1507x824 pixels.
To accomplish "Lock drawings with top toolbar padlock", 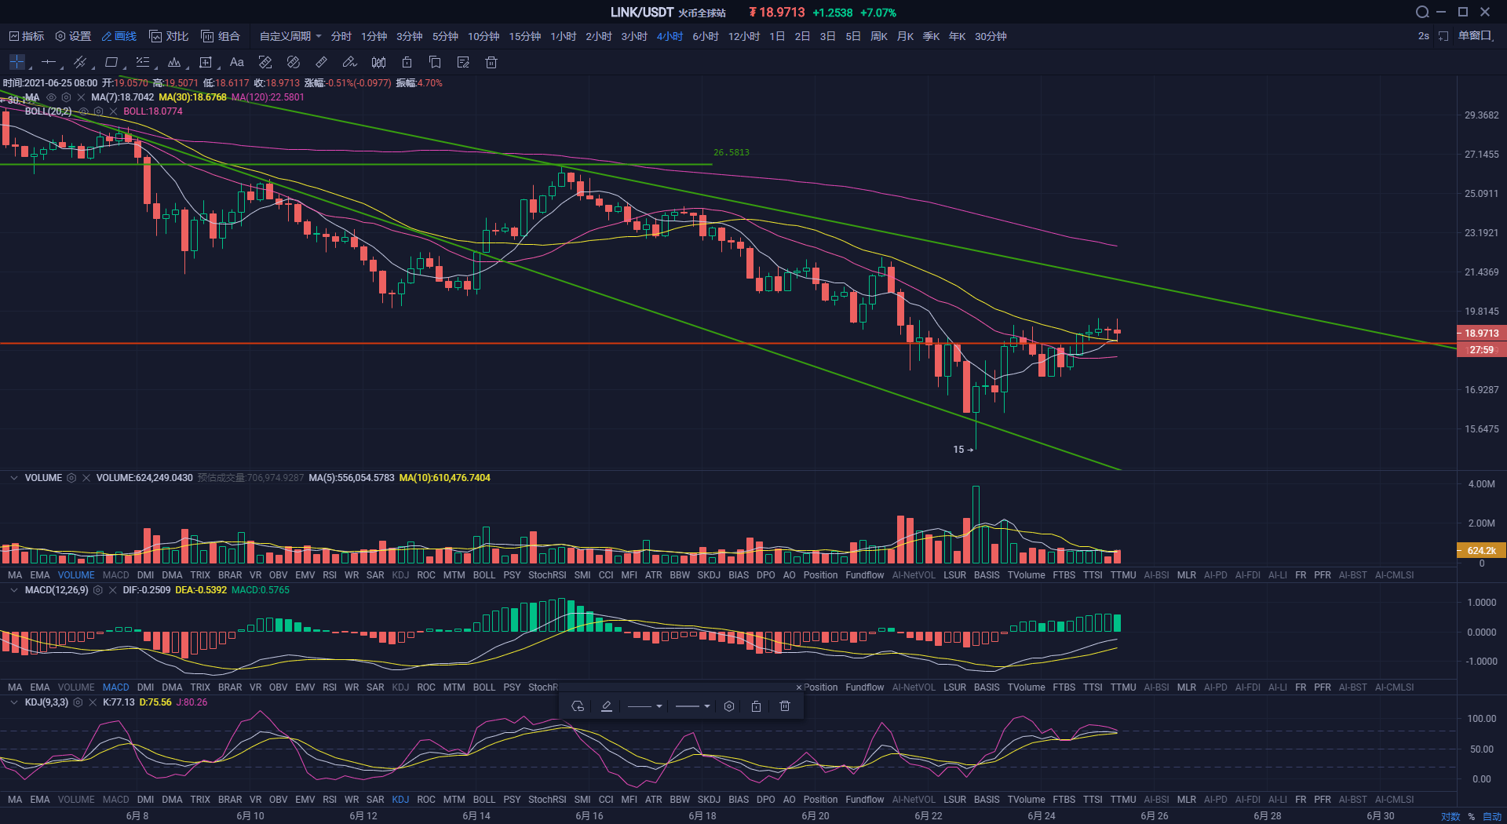I will 407,62.
